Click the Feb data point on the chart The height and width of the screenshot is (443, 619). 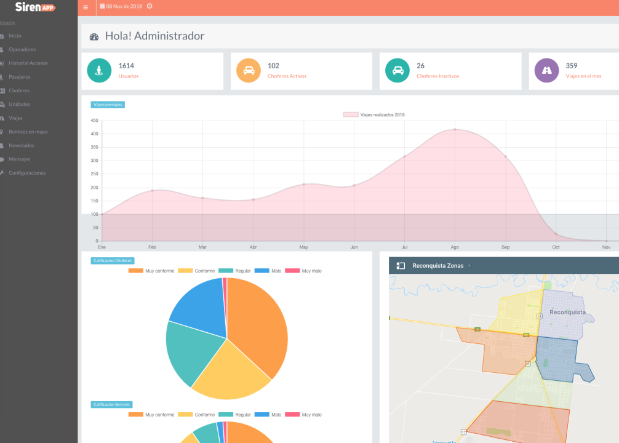[x=152, y=191]
